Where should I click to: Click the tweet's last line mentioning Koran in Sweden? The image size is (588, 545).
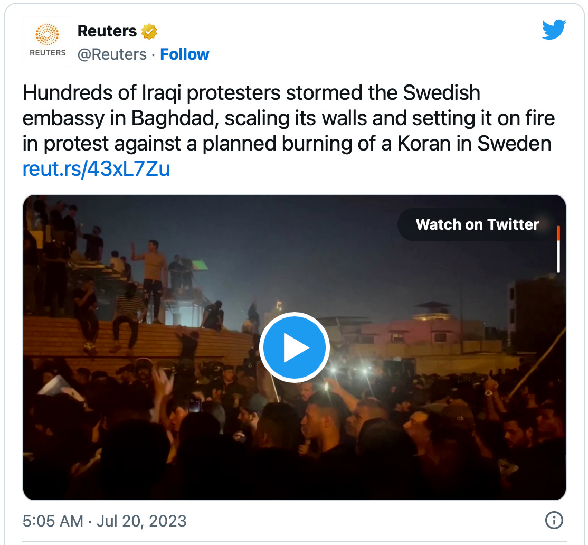287,143
